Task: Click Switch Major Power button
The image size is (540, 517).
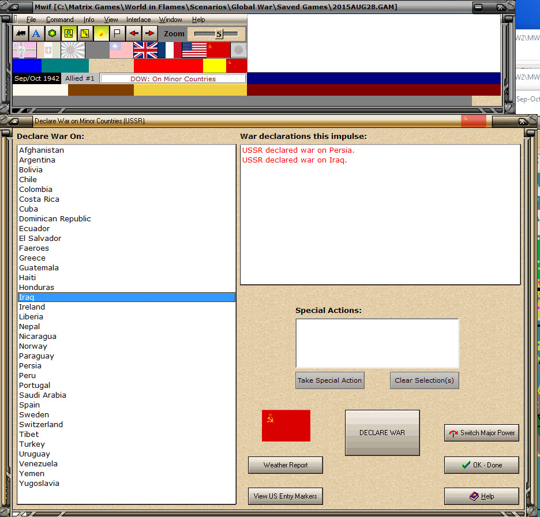Action: (482, 433)
